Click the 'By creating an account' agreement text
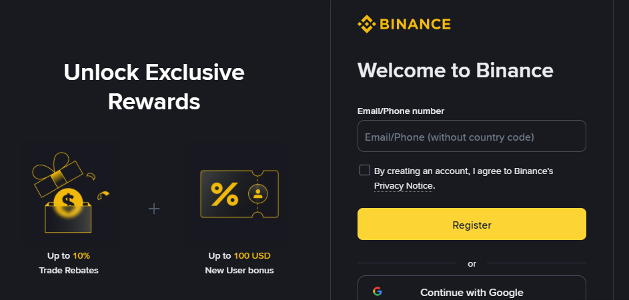 464,171
